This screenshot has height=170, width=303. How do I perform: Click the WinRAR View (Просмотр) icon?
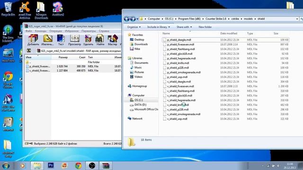click(x=74, y=40)
